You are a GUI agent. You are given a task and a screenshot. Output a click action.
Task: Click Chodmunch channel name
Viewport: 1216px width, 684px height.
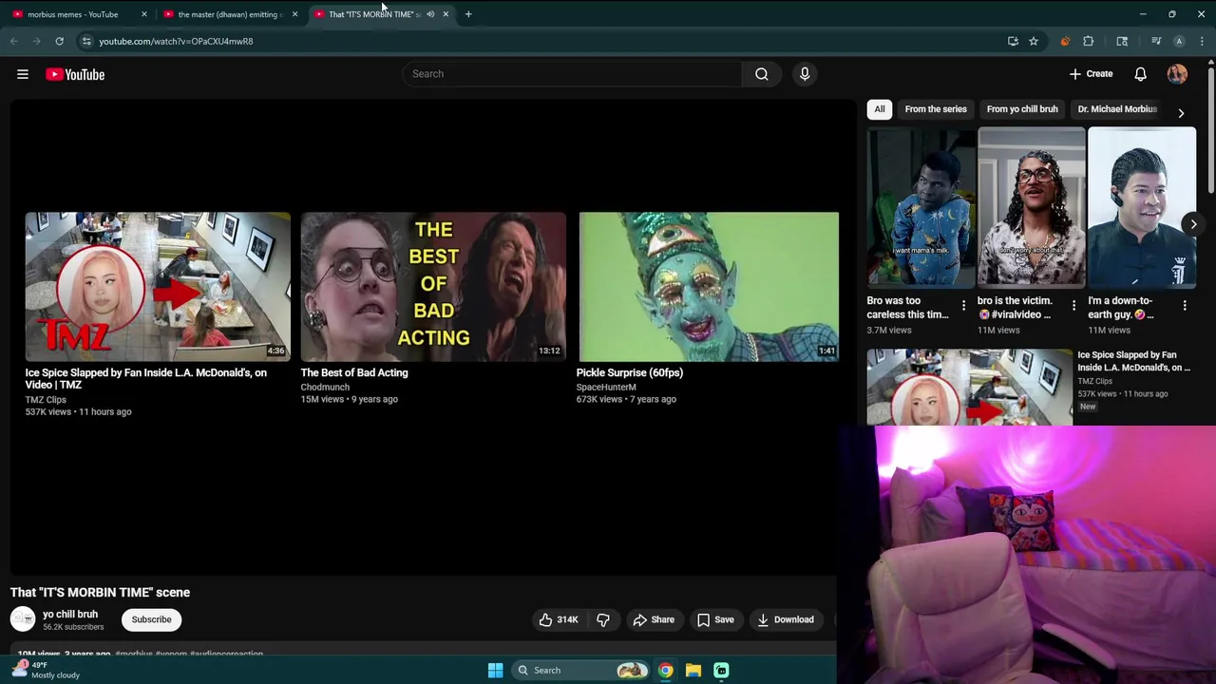pos(325,388)
